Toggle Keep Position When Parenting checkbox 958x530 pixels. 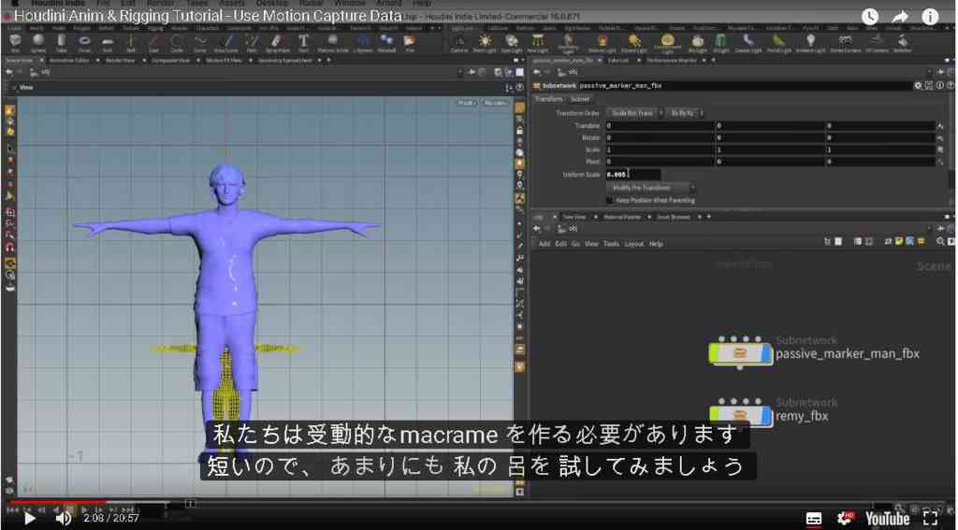609,200
